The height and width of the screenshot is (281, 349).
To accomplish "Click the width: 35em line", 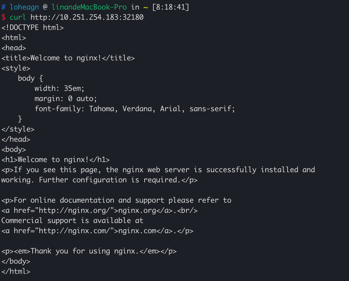I will click(x=59, y=88).
